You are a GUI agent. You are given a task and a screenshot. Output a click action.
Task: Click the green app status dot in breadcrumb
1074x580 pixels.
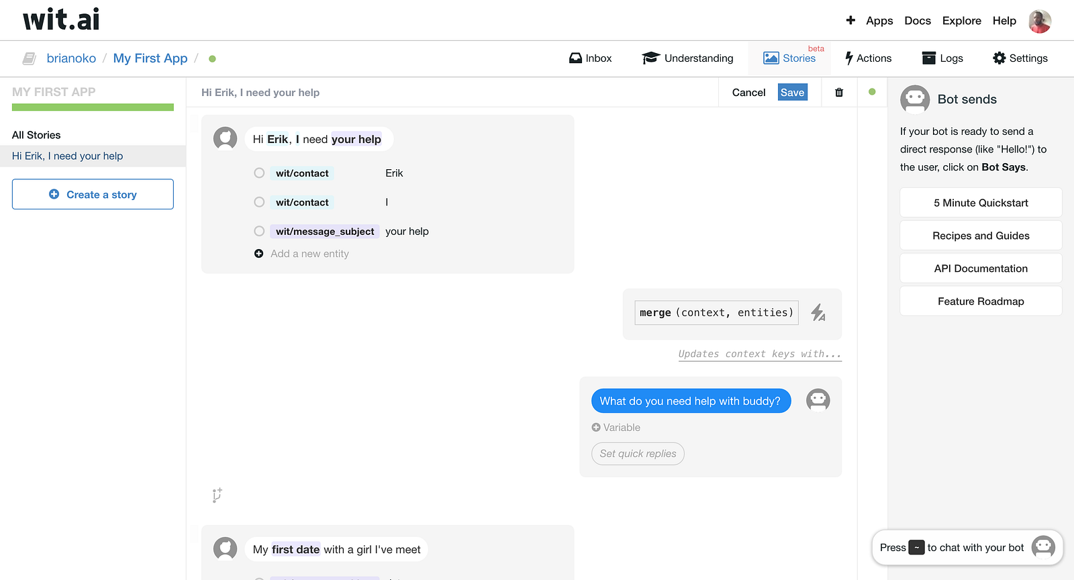212,58
